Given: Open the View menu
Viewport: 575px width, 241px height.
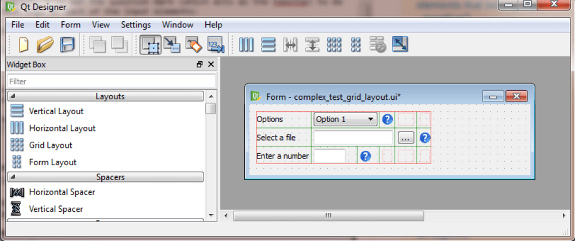Looking at the screenshot, I should tap(101, 25).
